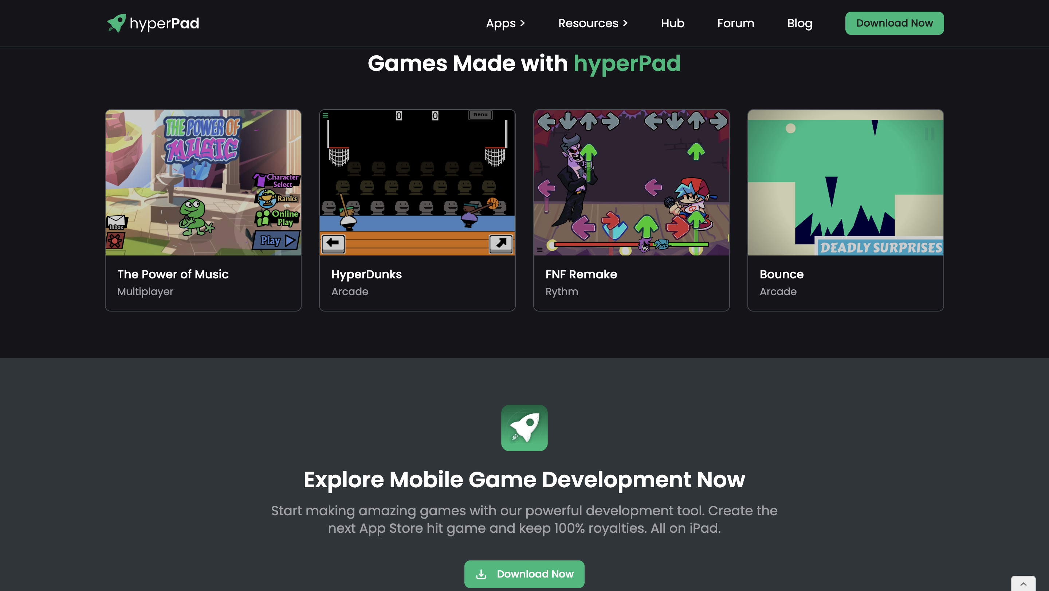
Task: Open the FNF Remake game thumbnail
Action: coord(631,182)
